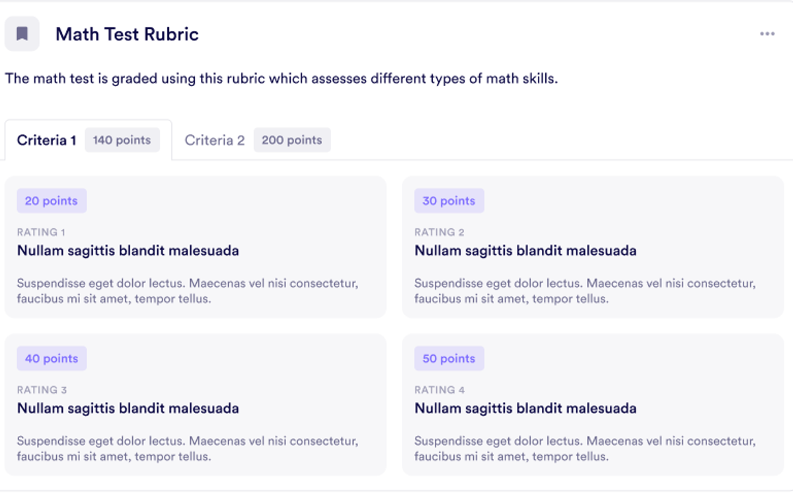Viewport: 793px width, 502px height.
Task: Select the 20 points tag
Action: pos(52,201)
